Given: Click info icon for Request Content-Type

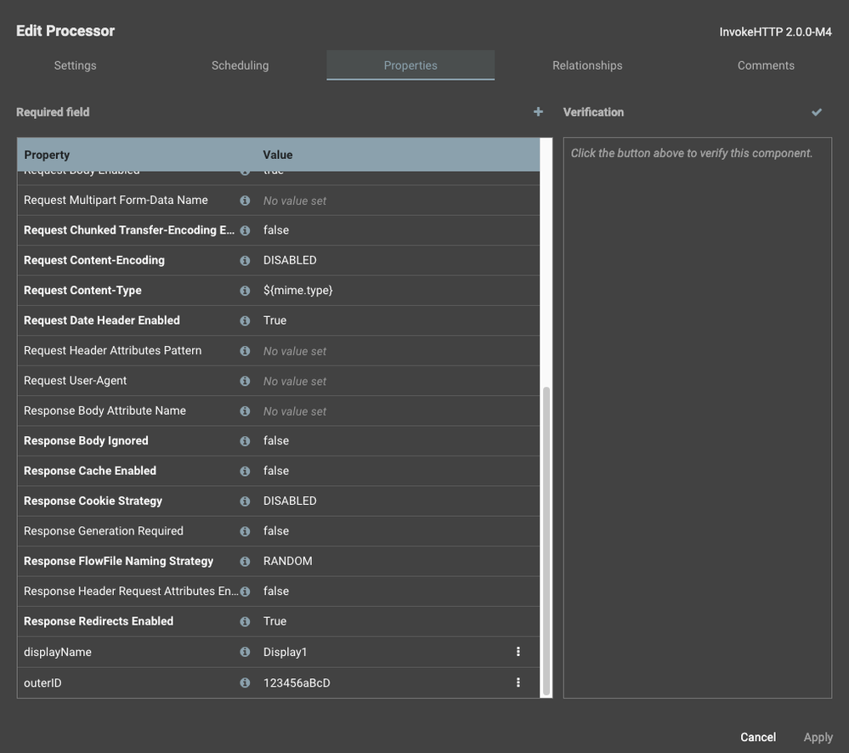Looking at the screenshot, I should pyautogui.click(x=245, y=291).
